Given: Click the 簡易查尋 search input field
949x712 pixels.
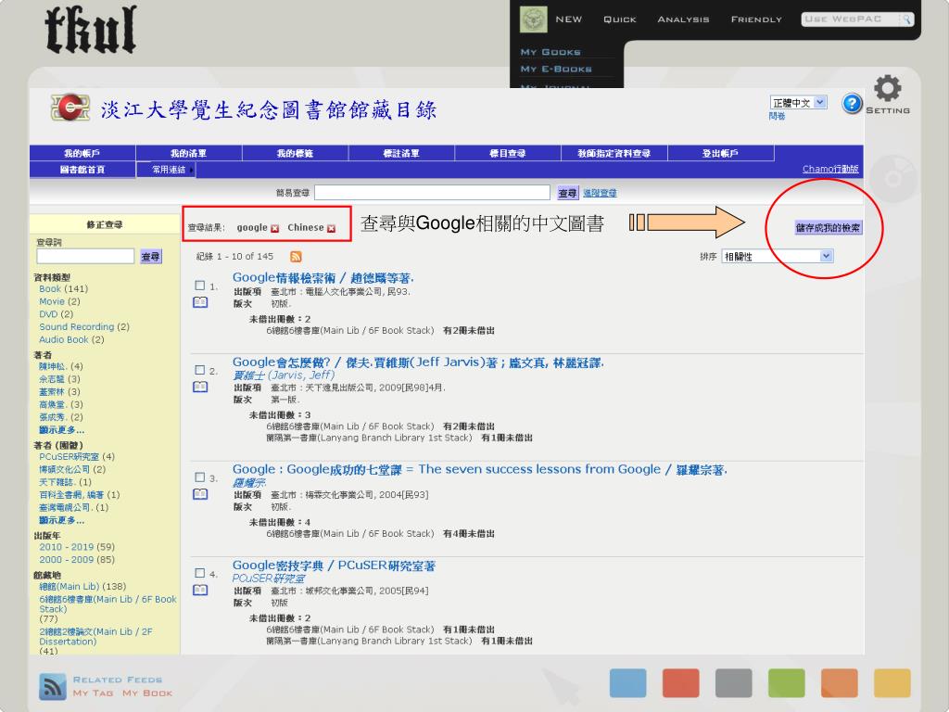Looking at the screenshot, I should click(x=432, y=193).
